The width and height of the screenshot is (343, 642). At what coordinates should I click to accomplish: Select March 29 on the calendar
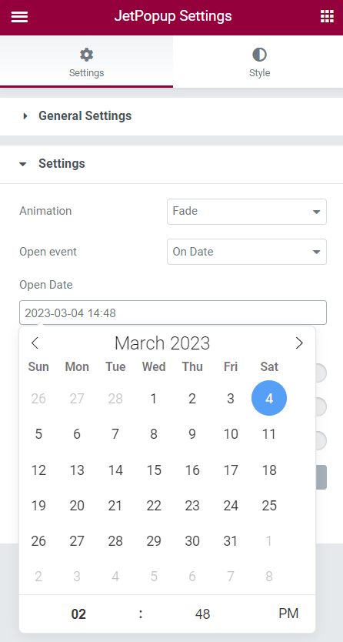coord(154,541)
